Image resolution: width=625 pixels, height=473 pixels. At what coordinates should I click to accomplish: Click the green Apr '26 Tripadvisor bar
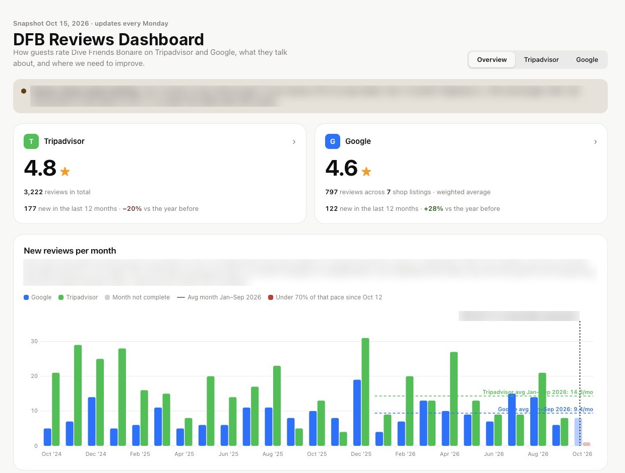(454, 399)
